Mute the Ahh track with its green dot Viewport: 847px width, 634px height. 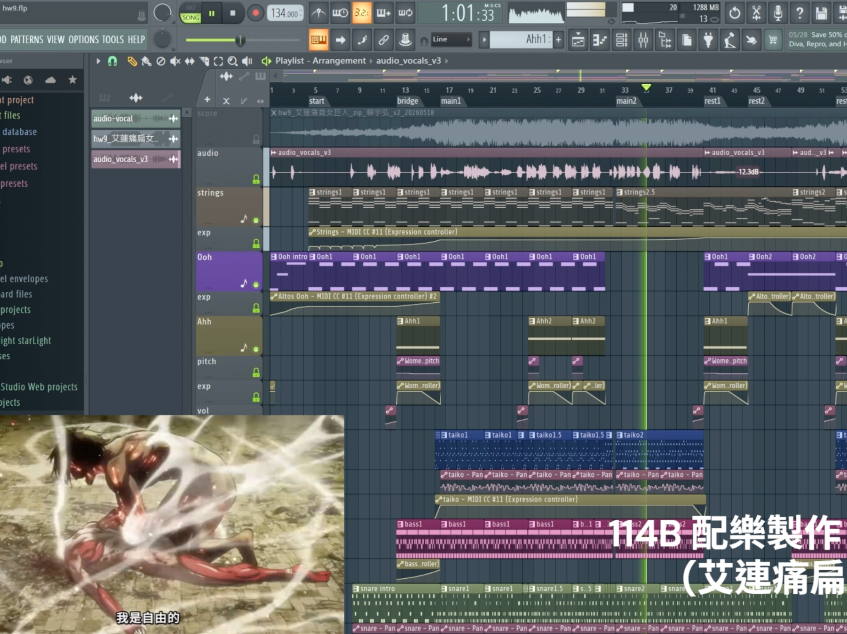tap(256, 349)
